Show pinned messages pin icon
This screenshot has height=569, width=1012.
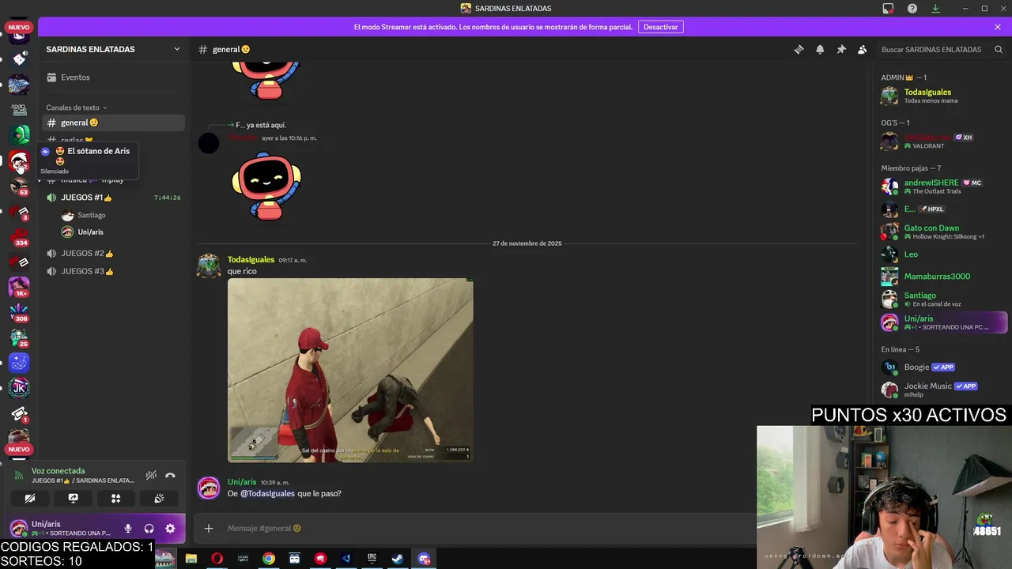tap(841, 49)
